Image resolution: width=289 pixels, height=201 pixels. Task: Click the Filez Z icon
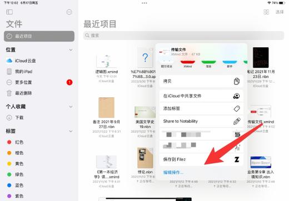pyautogui.click(x=237, y=159)
